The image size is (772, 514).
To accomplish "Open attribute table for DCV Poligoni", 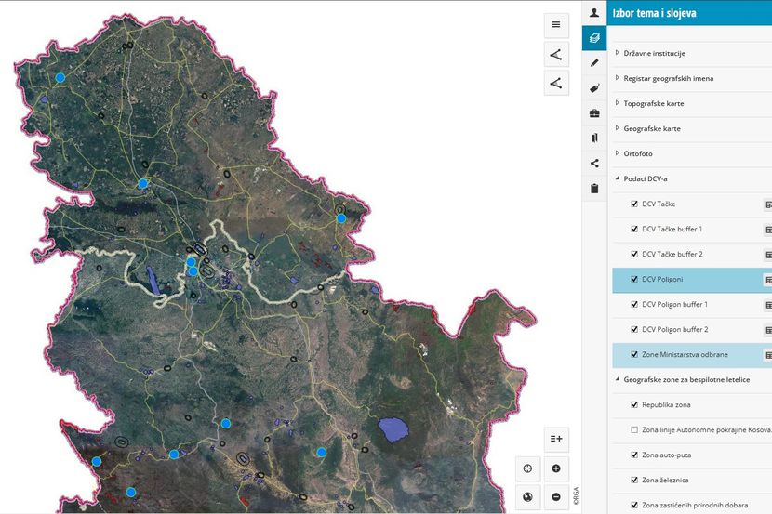I will point(767,279).
